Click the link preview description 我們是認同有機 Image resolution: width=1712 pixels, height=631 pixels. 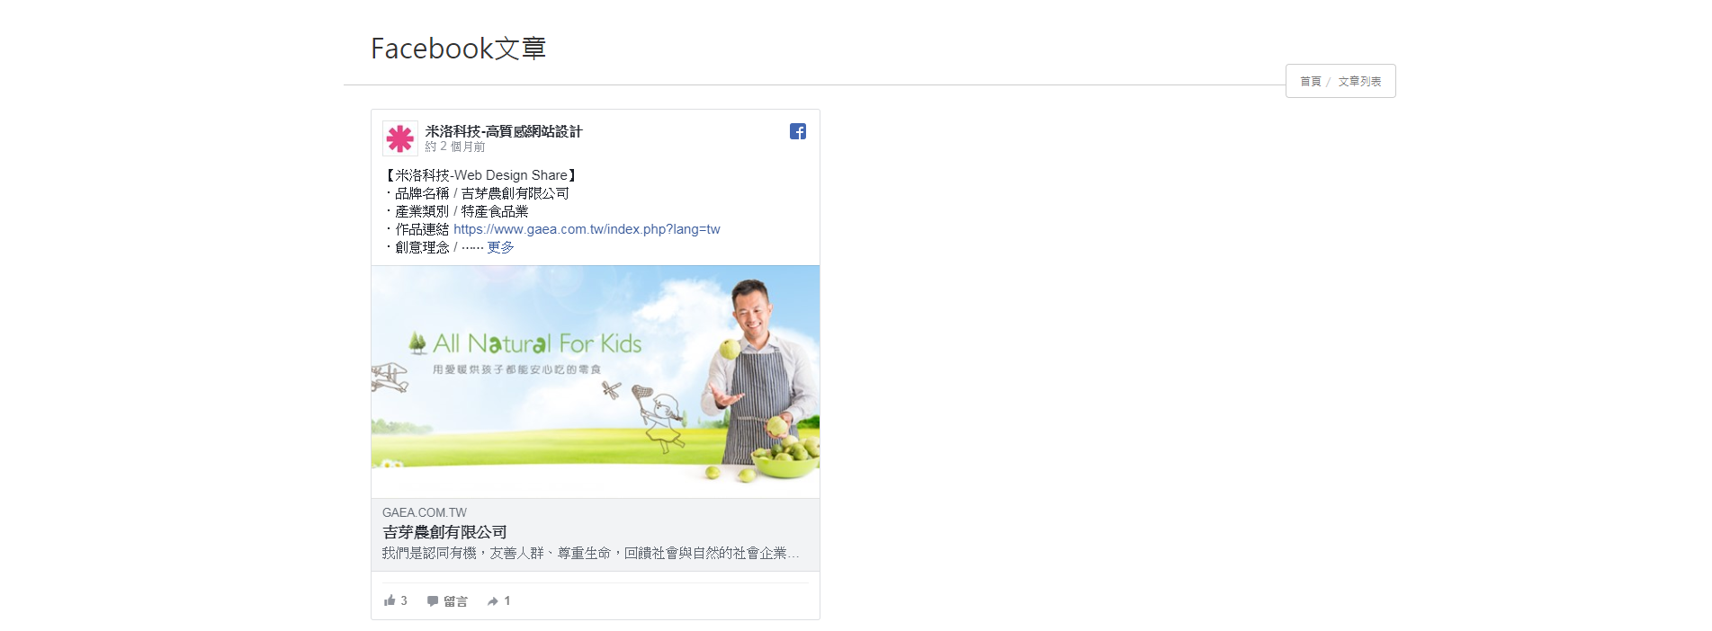tap(590, 553)
